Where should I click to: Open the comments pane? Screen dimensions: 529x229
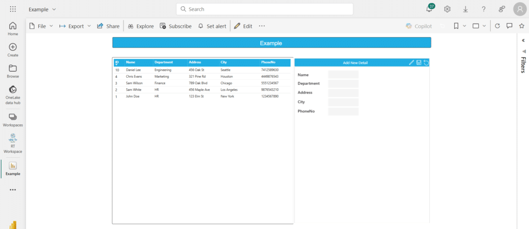509,26
